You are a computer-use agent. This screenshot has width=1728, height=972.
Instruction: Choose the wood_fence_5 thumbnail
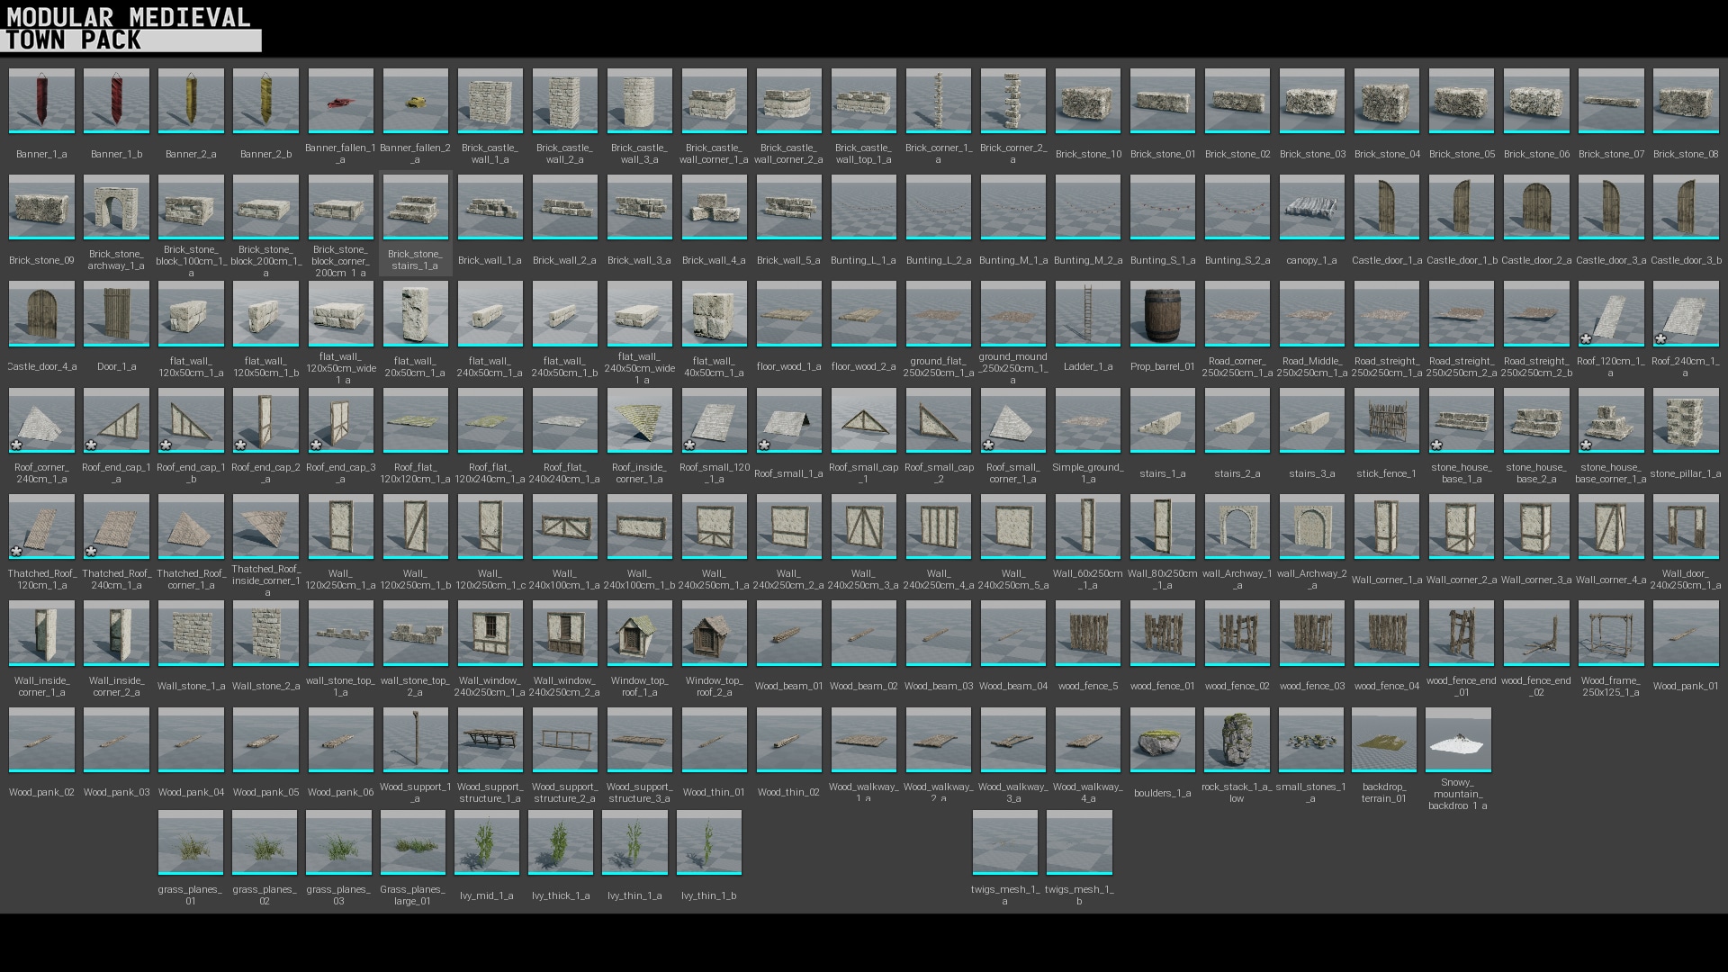click(x=1087, y=633)
